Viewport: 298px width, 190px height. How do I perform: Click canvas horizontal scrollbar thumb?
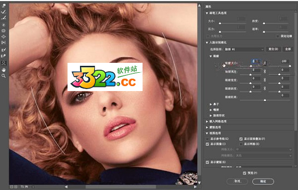tap(121, 187)
